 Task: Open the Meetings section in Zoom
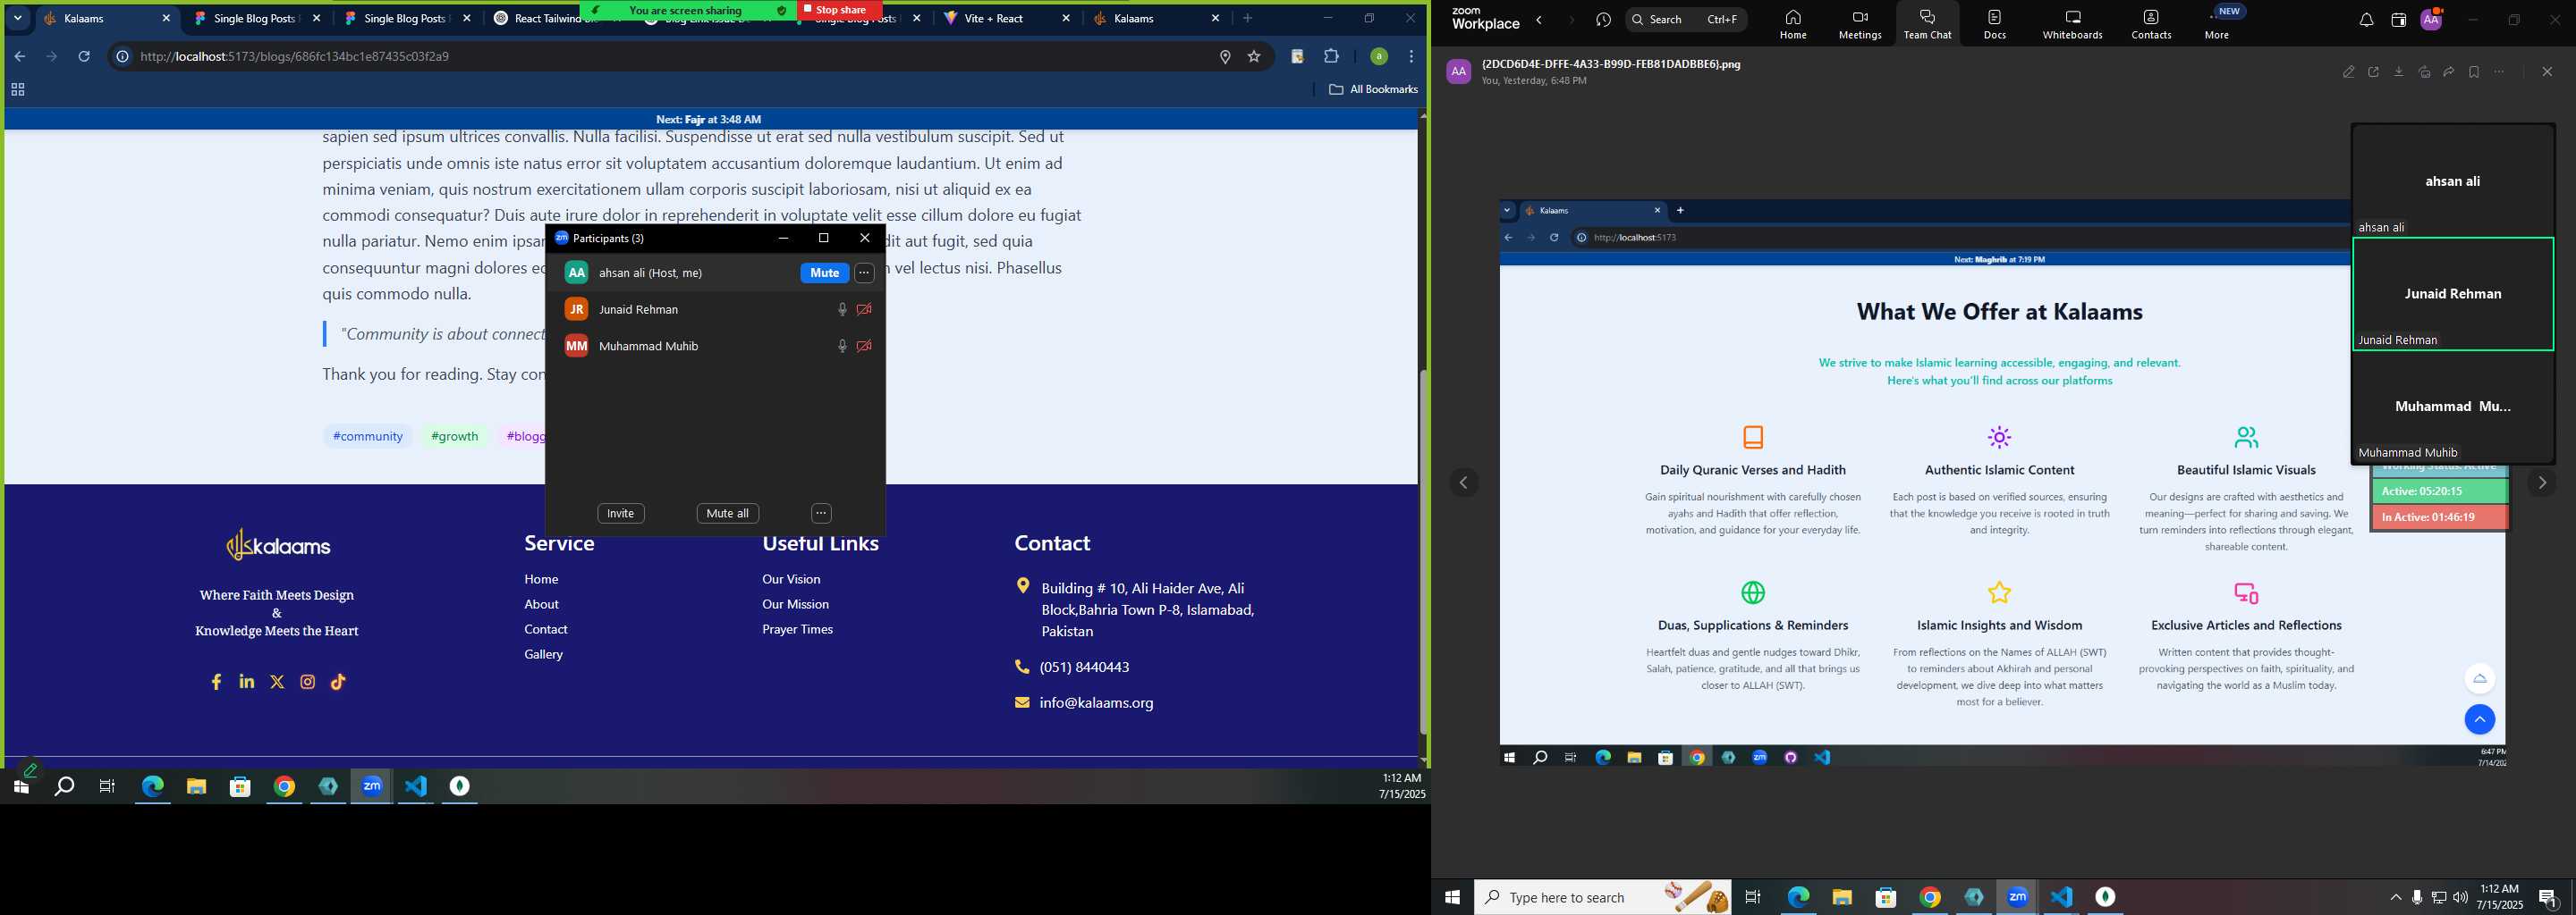tap(1860, 24)
